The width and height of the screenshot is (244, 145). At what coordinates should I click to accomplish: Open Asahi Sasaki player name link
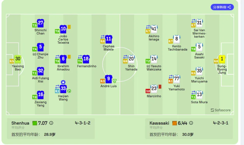(199, 56)
